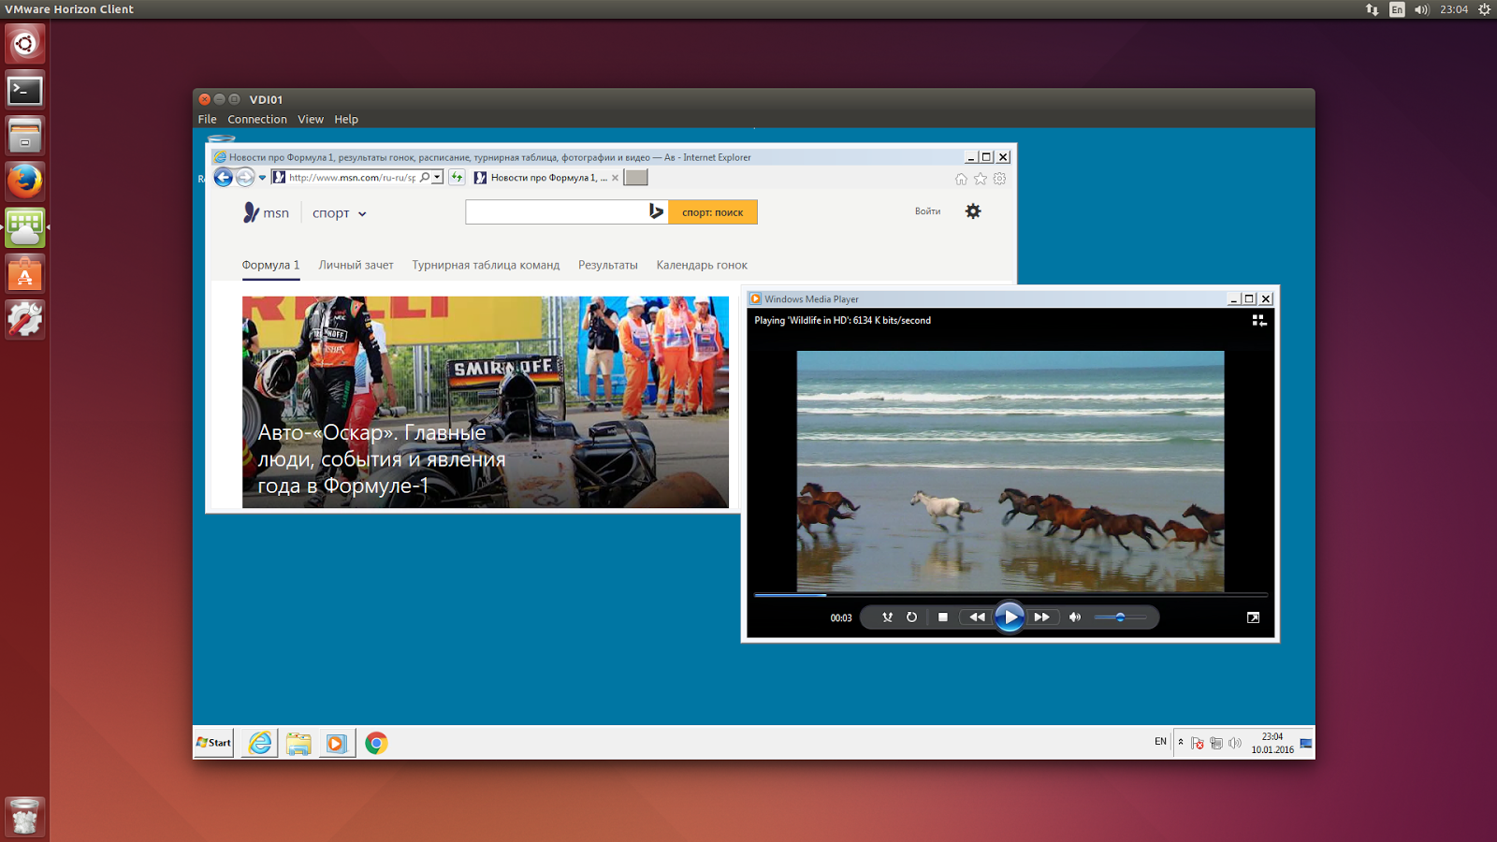1497x842 pixels.
Task: Click the спорт: поиск button
Action: [x=713, y=212]
